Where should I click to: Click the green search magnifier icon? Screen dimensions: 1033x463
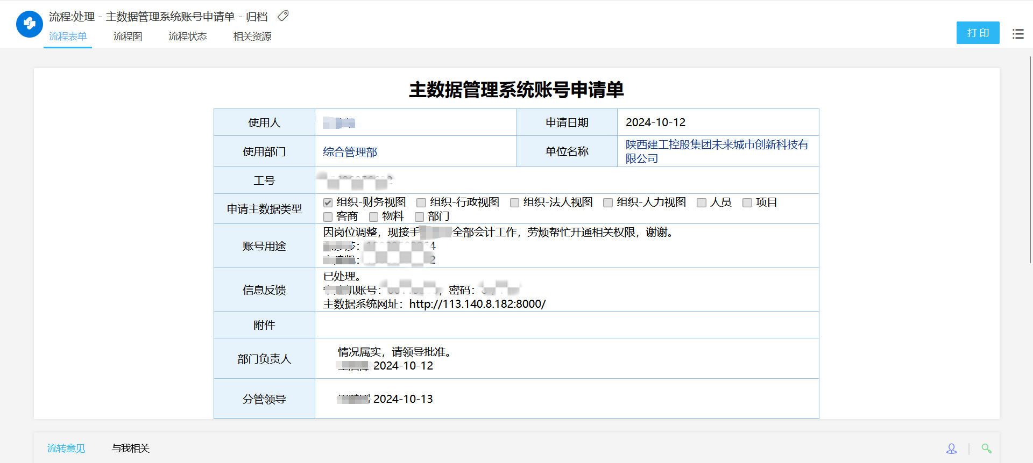pos(986,448)
